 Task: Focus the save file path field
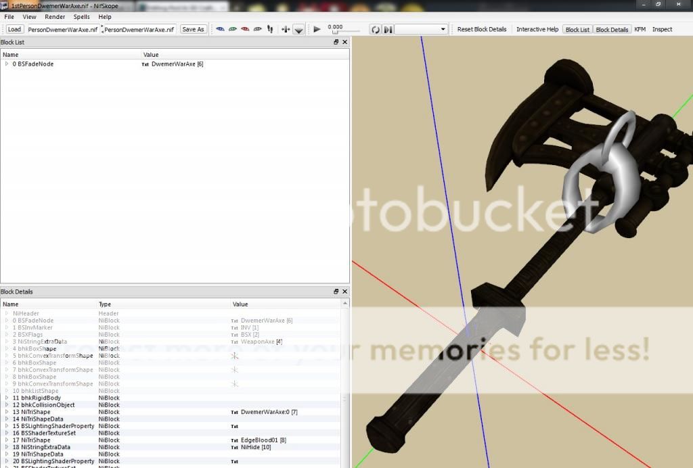pyautogui.click(x=139, y=30)
